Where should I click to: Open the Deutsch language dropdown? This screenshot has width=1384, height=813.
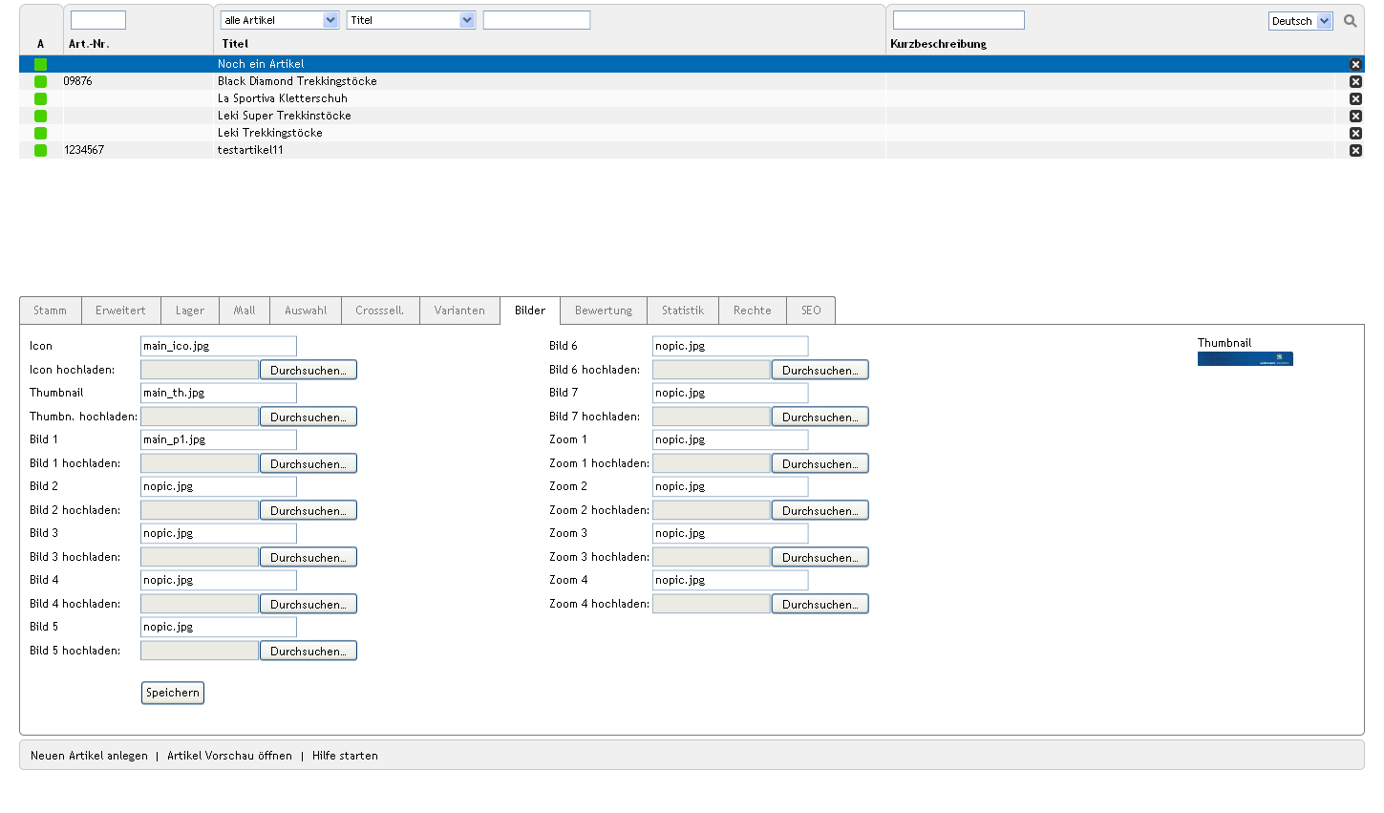(x=1300, y=21)
